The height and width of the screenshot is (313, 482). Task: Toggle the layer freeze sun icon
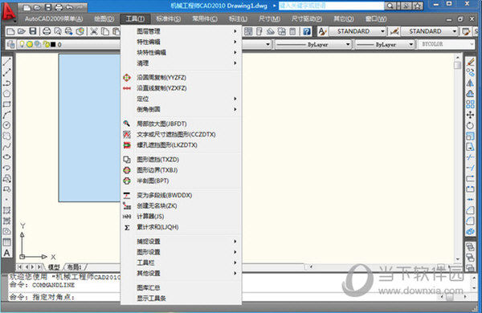(30, 44)
